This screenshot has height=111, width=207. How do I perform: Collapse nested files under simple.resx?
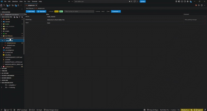[2, 41]
